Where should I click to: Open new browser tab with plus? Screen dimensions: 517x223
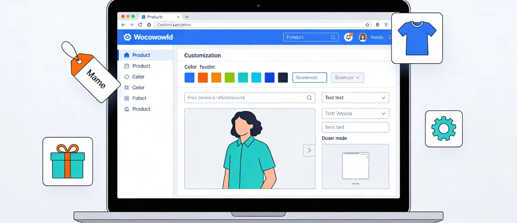click(x=187, y=17)
